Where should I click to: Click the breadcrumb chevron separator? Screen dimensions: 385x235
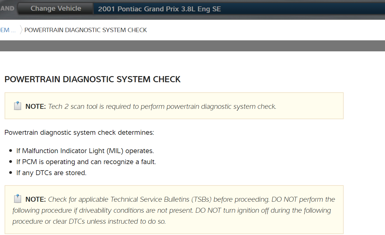(21, 30)
